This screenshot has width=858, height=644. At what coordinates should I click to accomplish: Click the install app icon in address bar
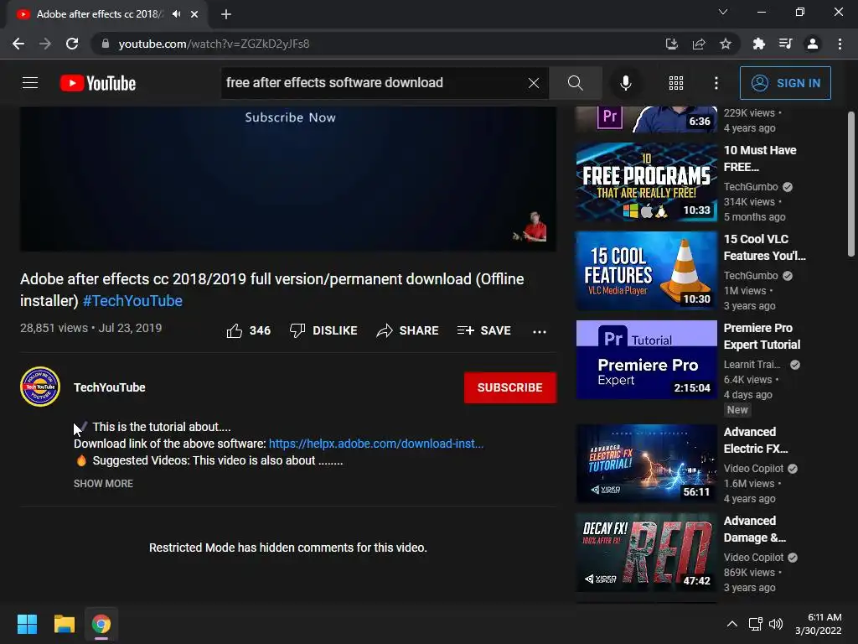click(x=671, y=44)
